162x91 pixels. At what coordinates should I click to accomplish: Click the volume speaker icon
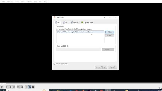tap(159, 88)
